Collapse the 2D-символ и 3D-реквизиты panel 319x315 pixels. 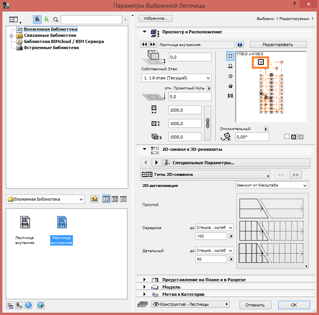[x=144, y=149]
